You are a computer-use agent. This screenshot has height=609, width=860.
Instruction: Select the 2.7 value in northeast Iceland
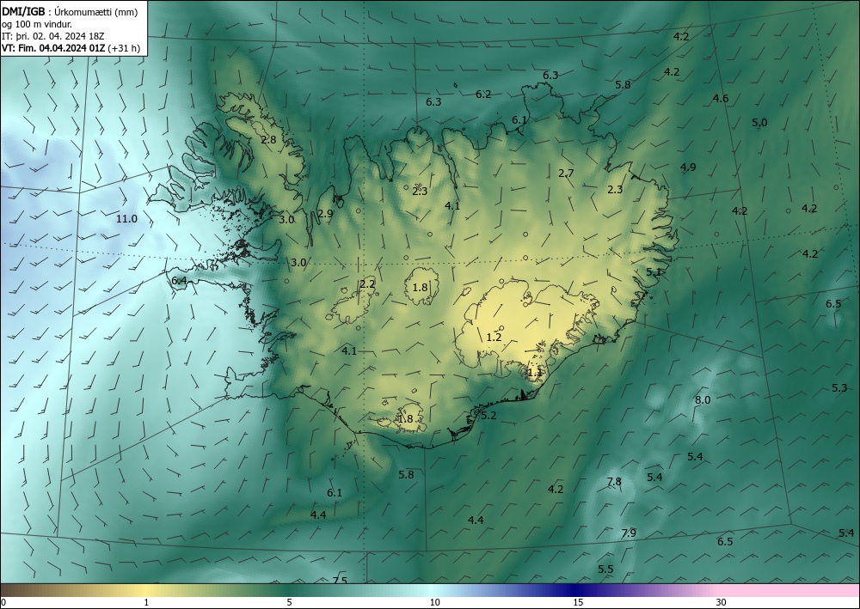tap(566, 174)
